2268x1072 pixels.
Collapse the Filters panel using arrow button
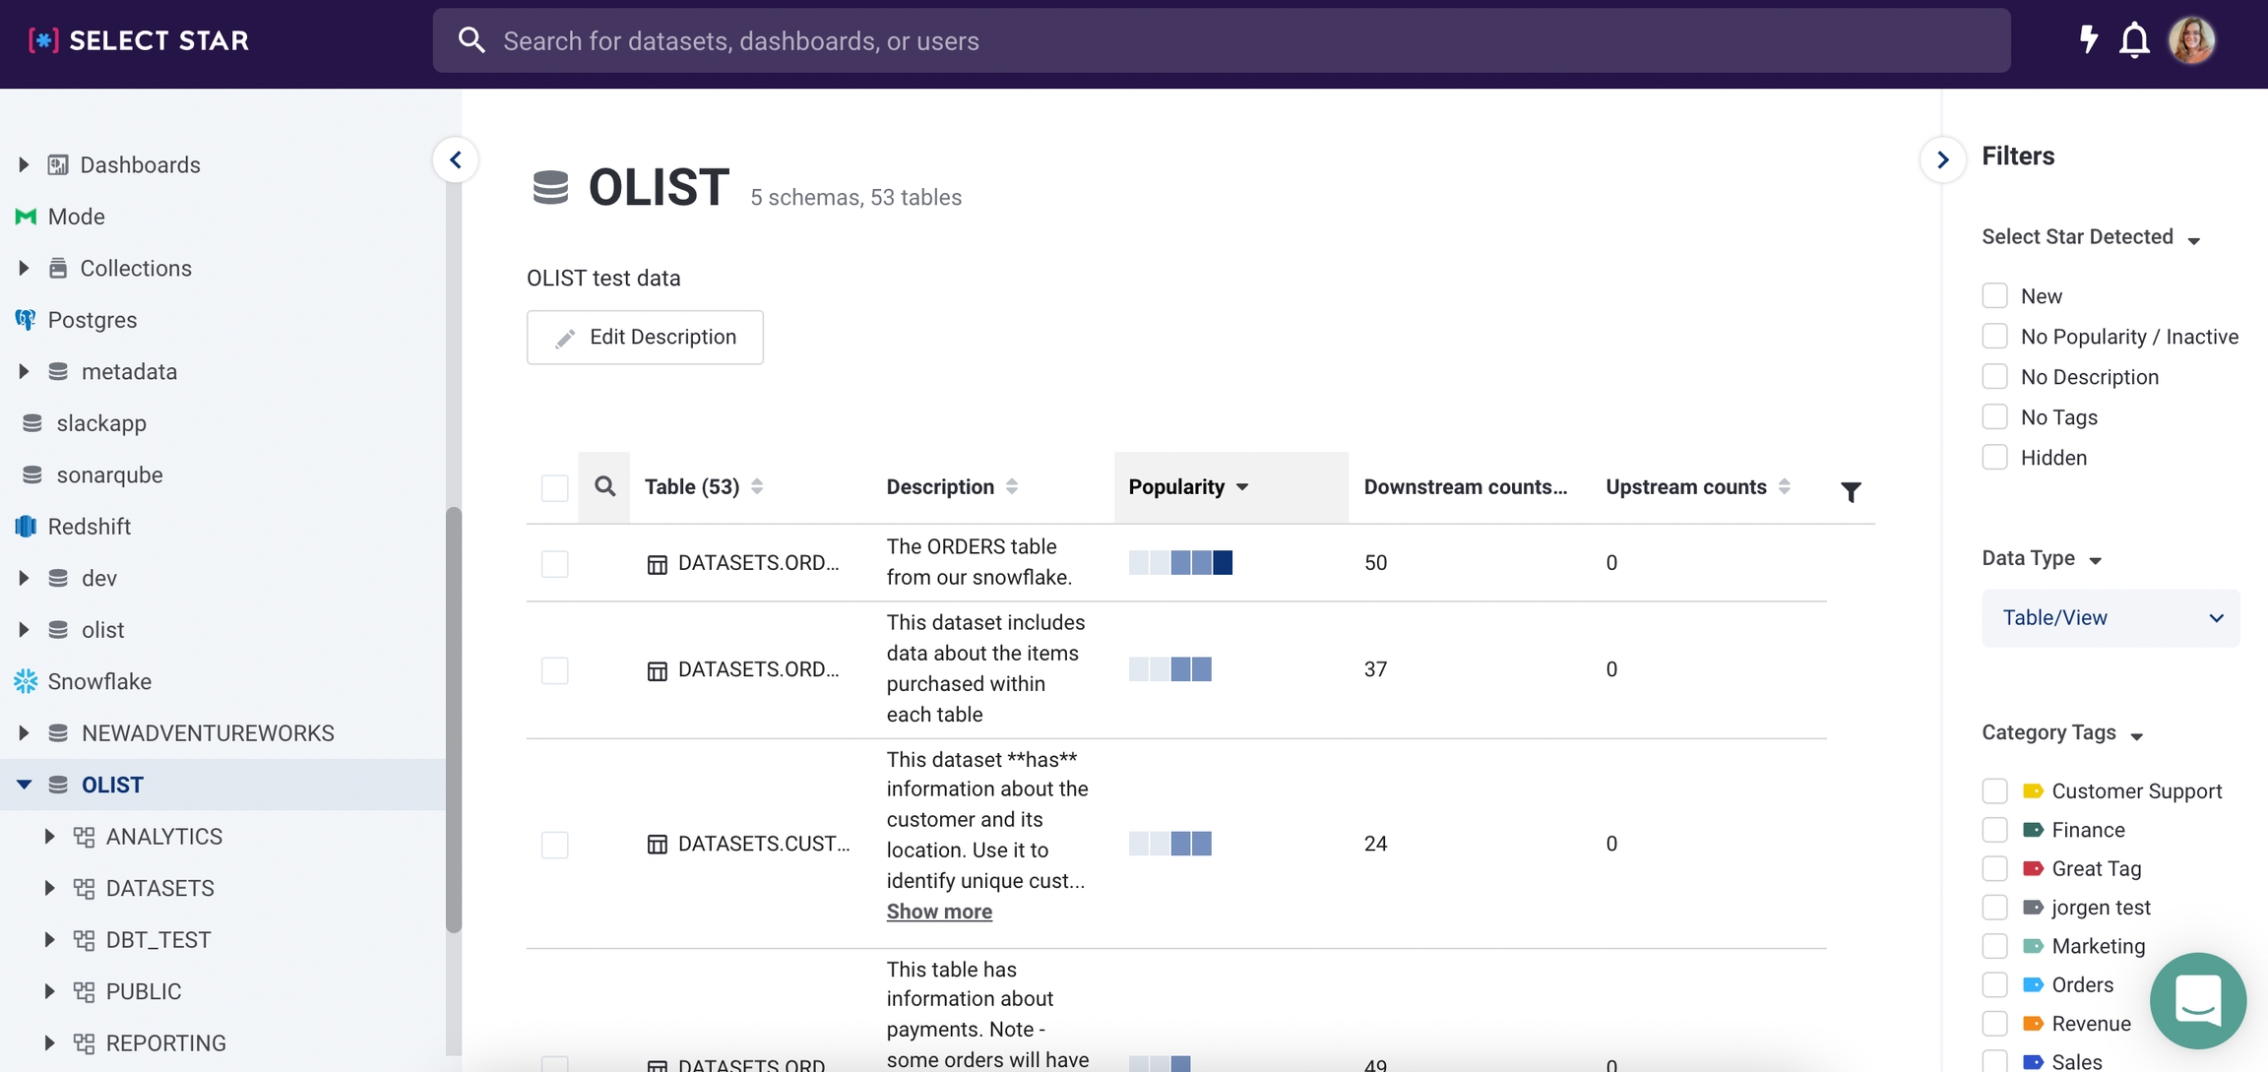pyautogui.click(x=1942, y=159)
